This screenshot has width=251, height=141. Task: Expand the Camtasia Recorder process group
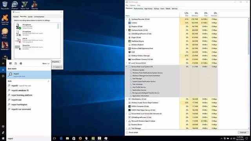tap(126, 19)
